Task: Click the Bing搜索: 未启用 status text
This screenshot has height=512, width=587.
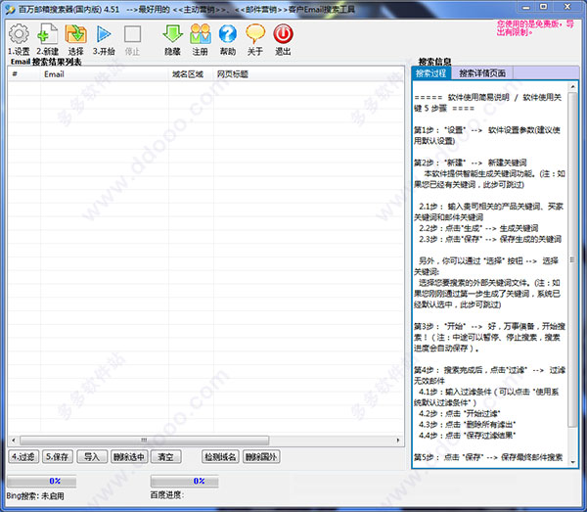Action: tap(35, 496)
